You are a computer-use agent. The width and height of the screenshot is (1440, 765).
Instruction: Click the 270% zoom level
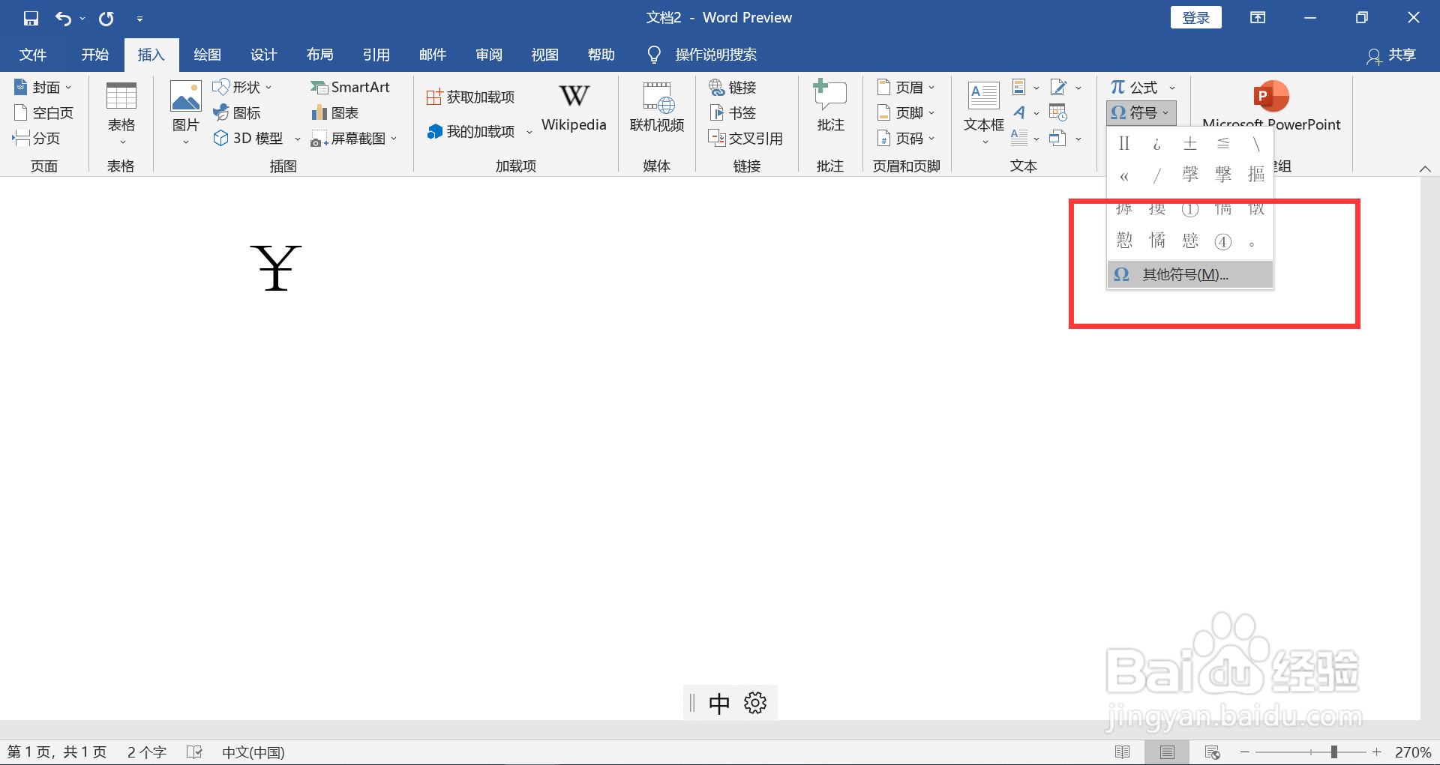(x=1413, y=752)
